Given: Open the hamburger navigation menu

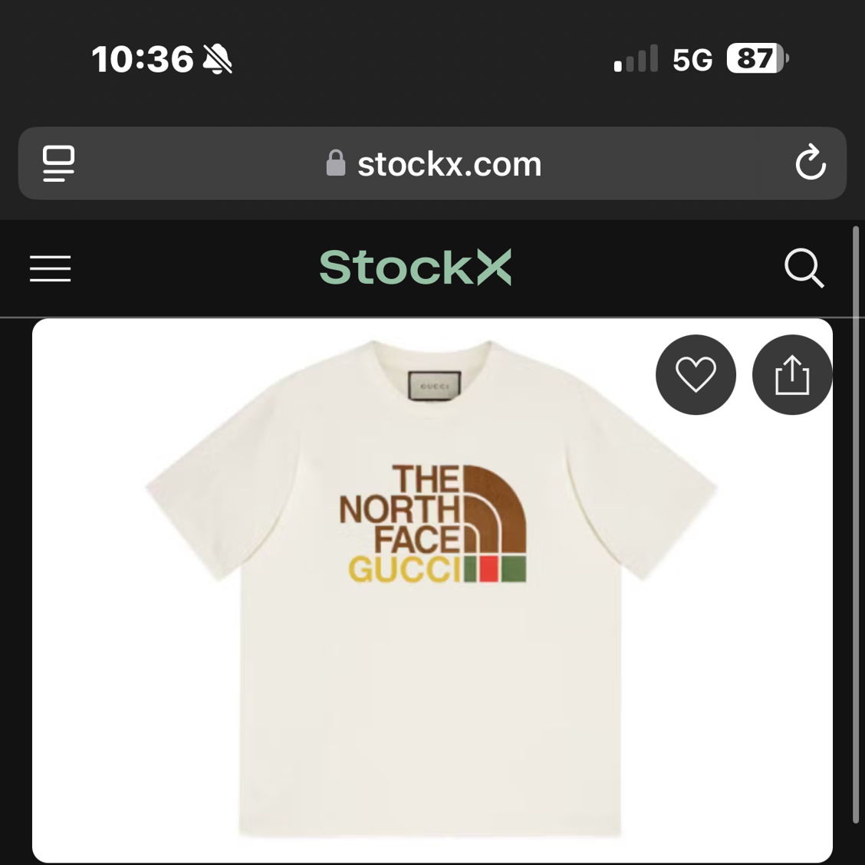Looking at the screenshot, I should pos(50,268).
